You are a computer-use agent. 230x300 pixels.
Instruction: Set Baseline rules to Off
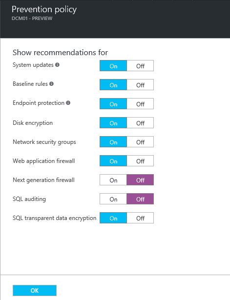pos(140,85)
